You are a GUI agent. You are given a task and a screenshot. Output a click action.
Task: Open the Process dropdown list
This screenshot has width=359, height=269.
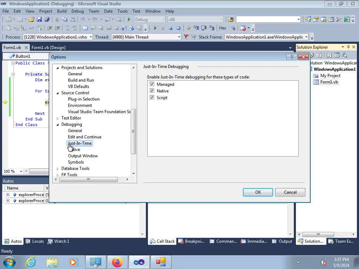91,37
